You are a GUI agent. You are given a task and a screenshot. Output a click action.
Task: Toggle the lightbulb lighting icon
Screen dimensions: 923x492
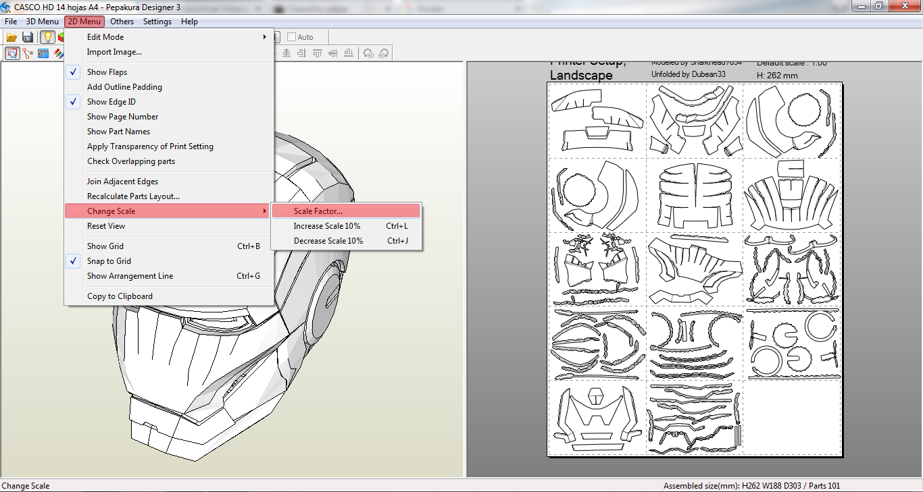[47, 37]
